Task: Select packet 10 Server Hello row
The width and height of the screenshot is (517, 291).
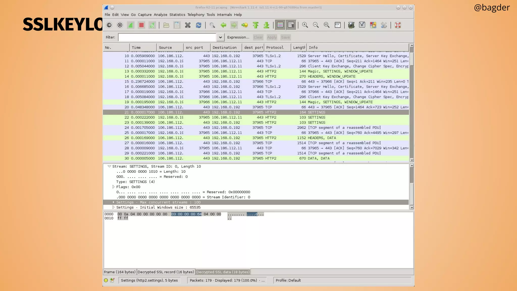Action: pos(256,56)
